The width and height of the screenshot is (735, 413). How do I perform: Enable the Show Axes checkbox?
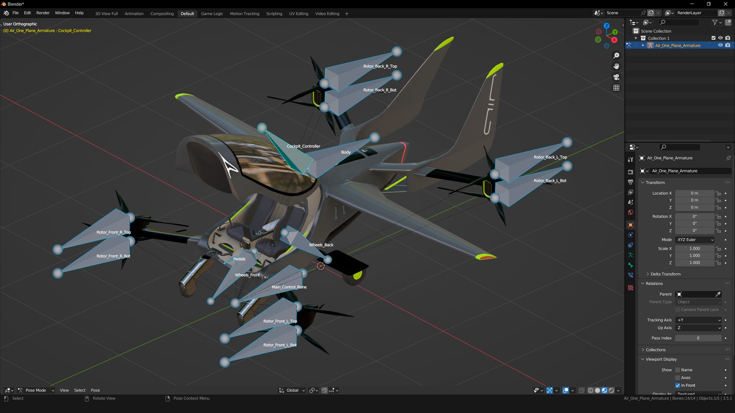[x=678, y=377]
